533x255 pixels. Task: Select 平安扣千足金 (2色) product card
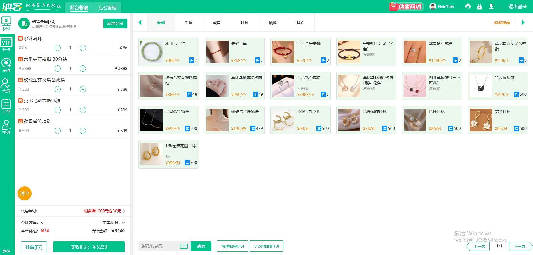pyautogui.click(x=366, y=52)
